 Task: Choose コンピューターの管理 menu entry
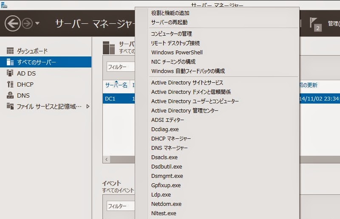tap(172, 34)
